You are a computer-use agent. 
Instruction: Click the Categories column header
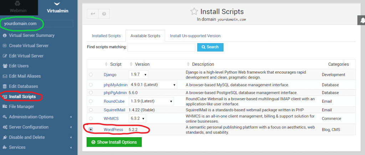point(339,64)
